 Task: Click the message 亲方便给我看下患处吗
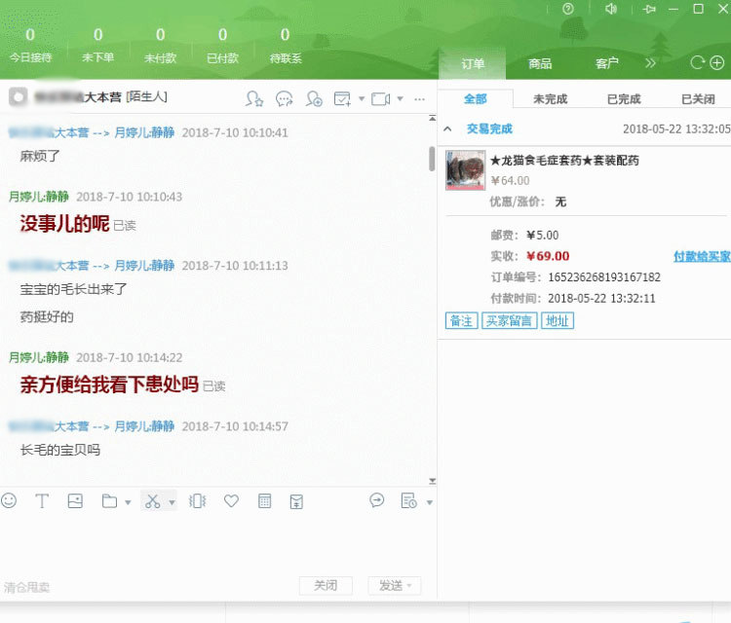click(x=109, y=385)
